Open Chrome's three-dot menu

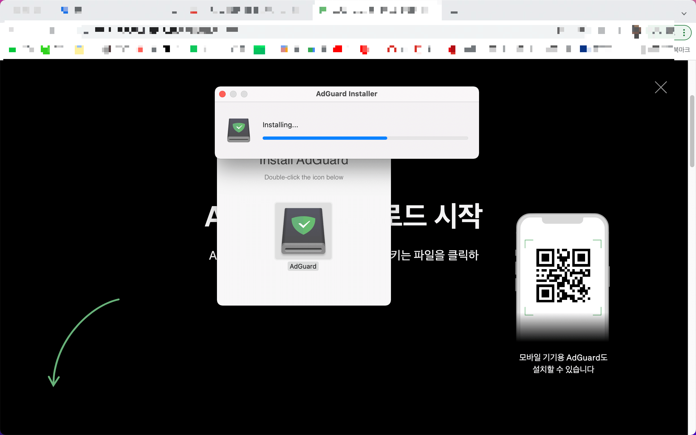click(684, 33)
